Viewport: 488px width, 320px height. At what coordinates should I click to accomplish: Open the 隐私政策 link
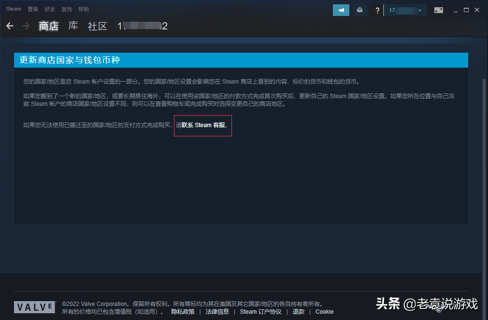click(183, 311)
